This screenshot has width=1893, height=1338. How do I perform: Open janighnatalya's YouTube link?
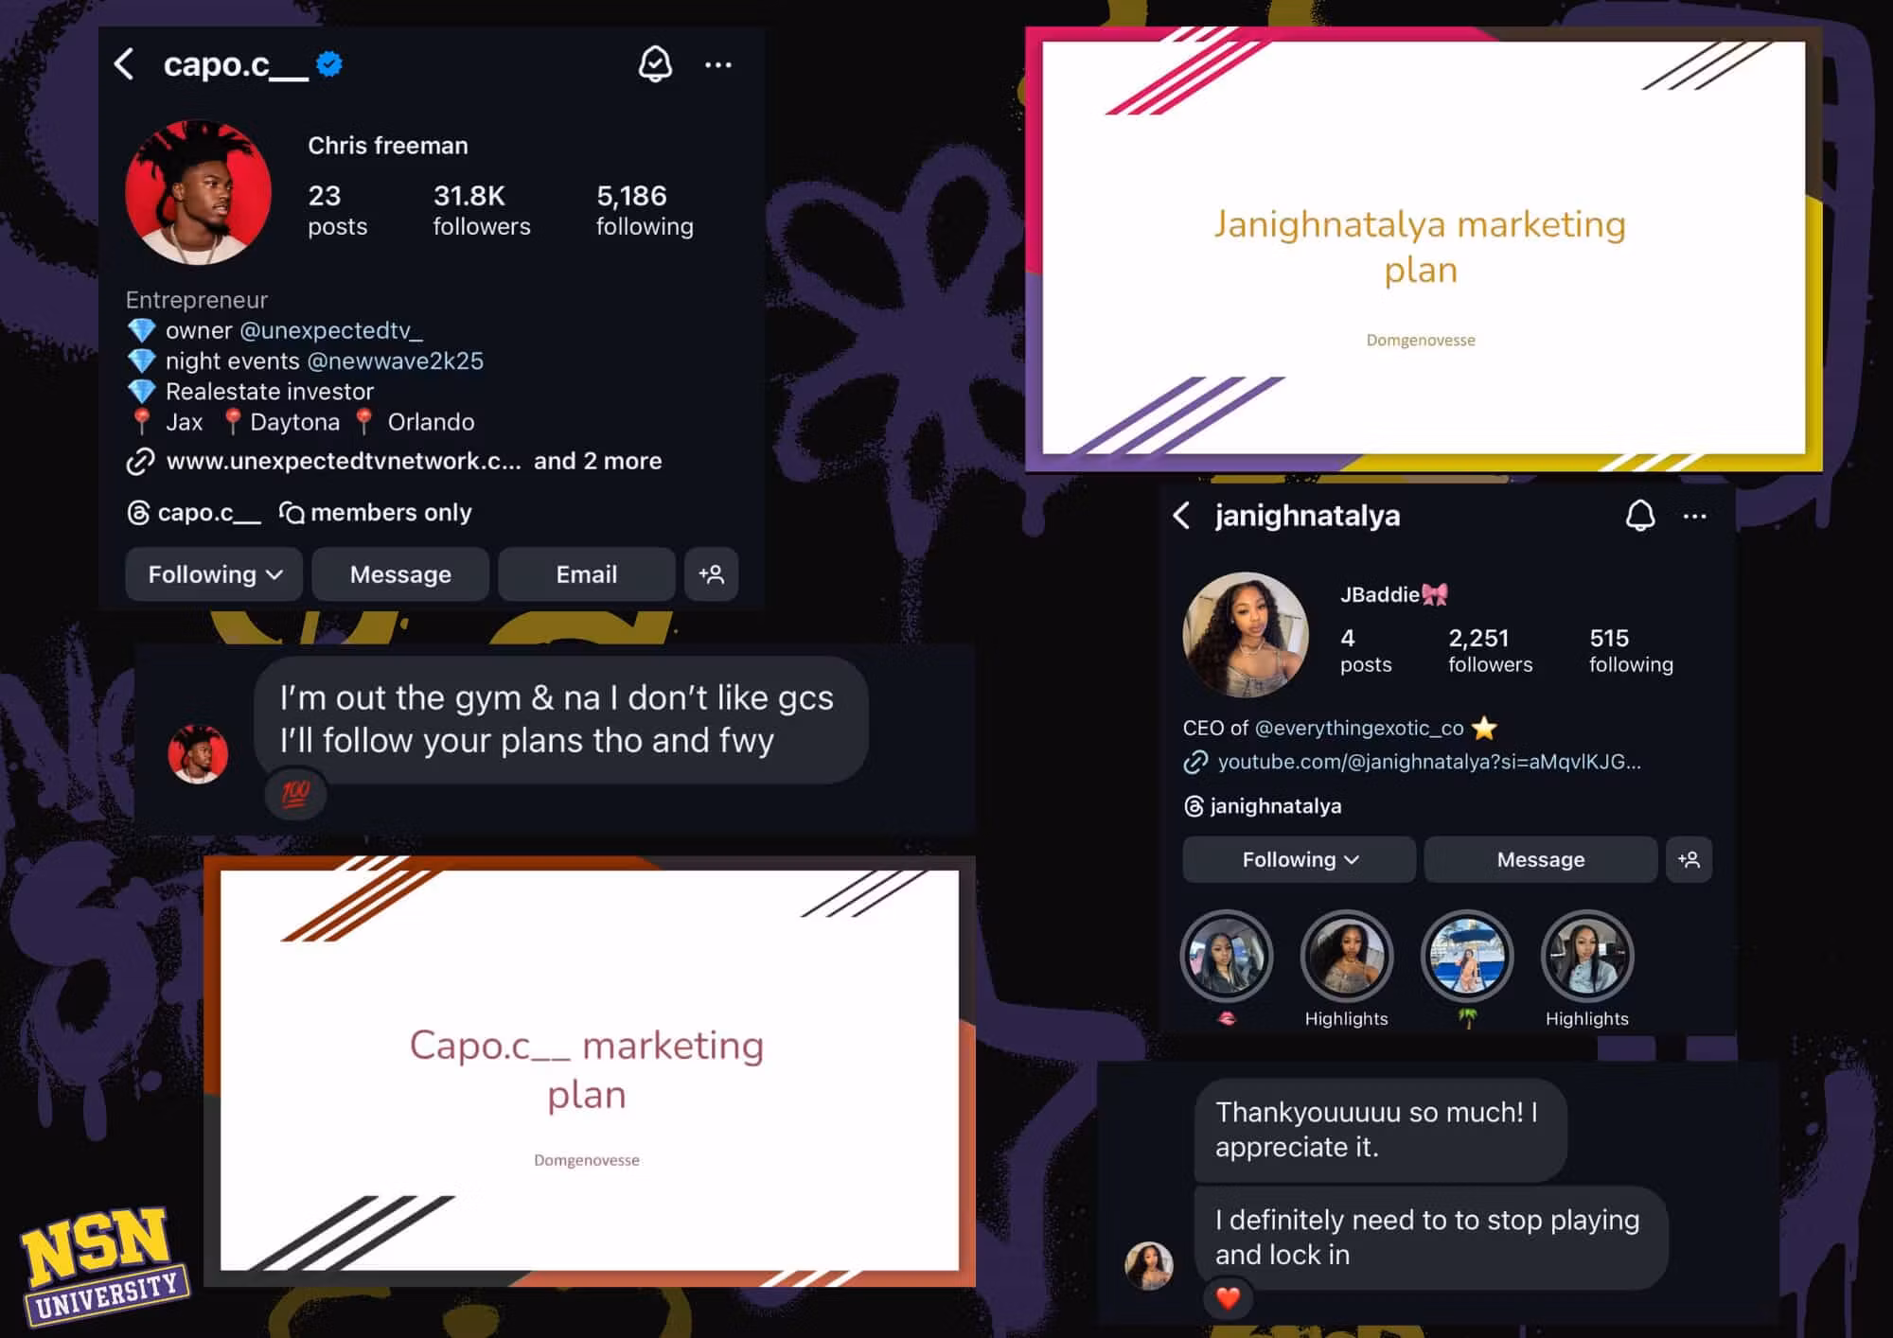[1429, 762]
